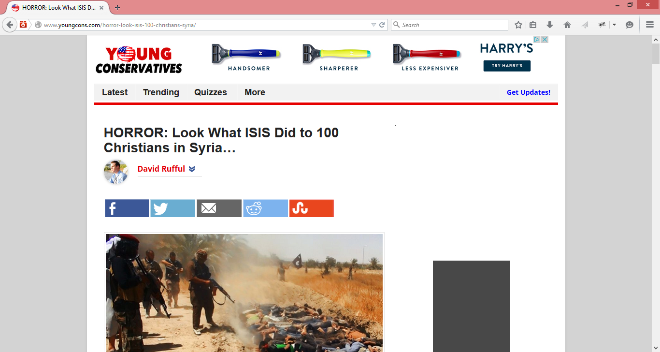660x352 pixels.
Task: Open a new tab with the plus button
Action: point(117,7)
